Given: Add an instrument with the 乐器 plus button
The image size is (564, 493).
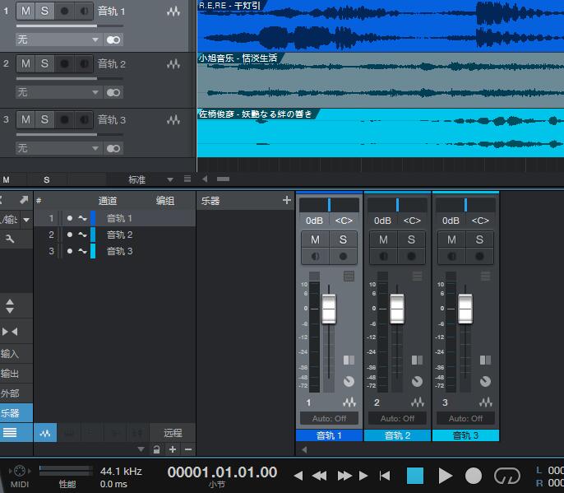Looking at the screenshot, I should tap(286, 200).
